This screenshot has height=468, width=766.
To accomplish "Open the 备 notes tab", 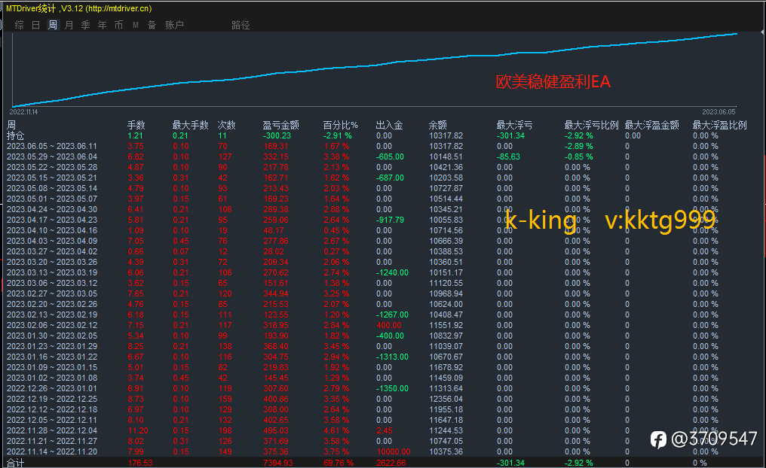I will tap(152, 25).
